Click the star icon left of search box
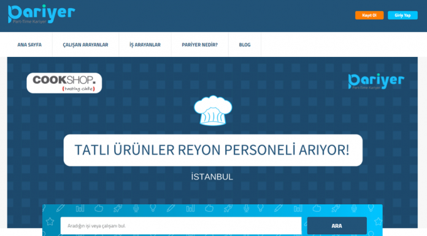Viewport: 427px width, 236px height. (x=50, y=221)
